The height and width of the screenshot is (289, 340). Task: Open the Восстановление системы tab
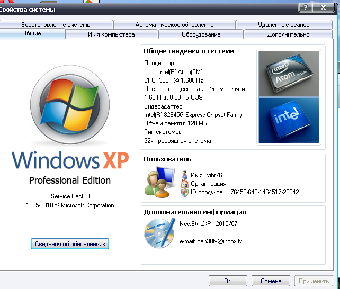[x=56, y=25]
